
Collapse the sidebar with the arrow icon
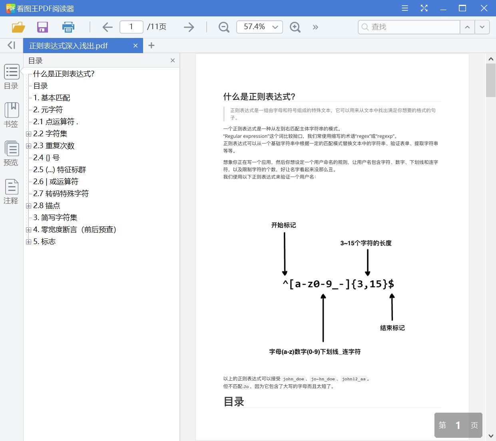11,46
